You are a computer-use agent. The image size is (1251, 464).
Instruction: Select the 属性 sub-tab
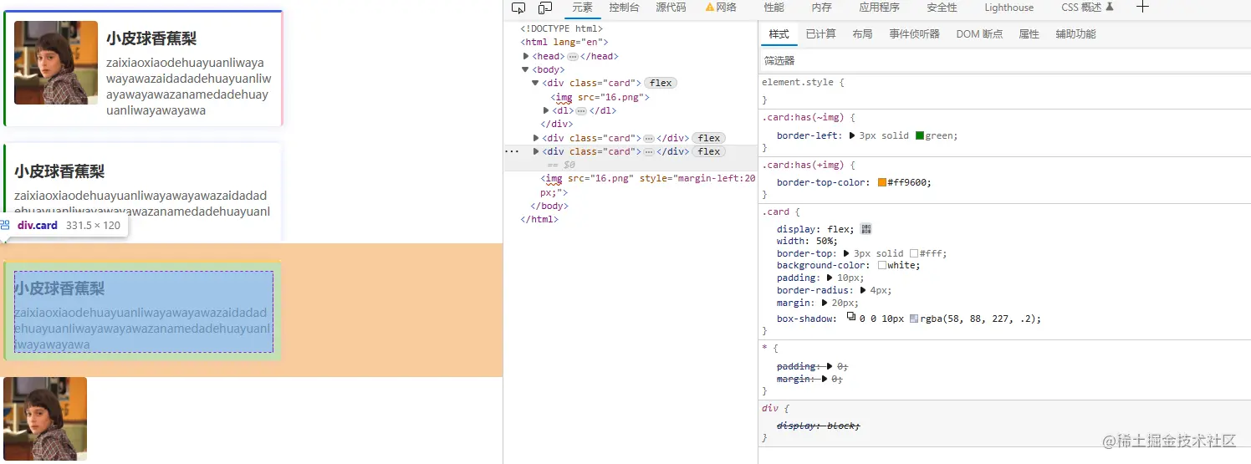point(1029,34)
